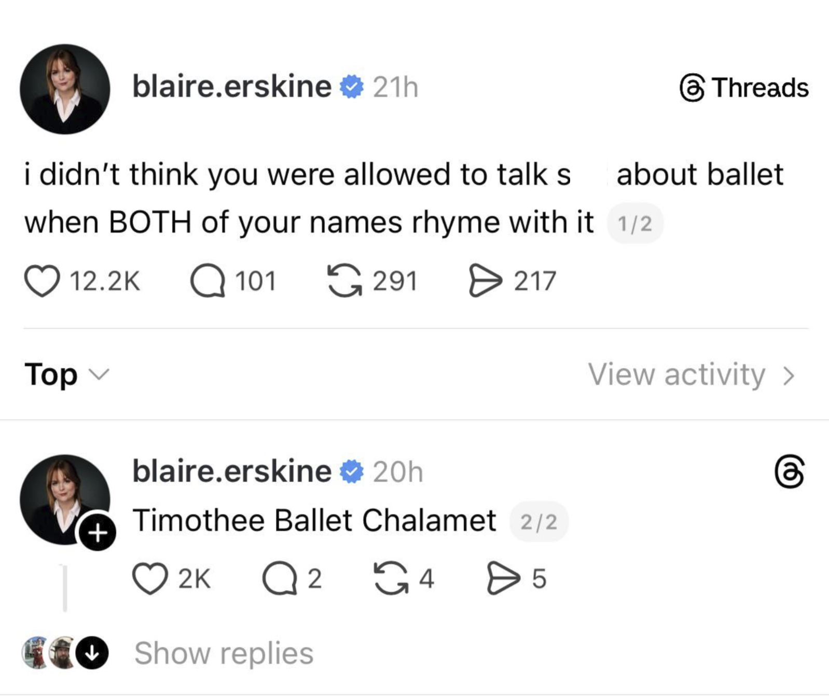Screen dimensions: 829x699
Task: Open comments on the 12.2K-like post
Action: (x=208, y=281)
